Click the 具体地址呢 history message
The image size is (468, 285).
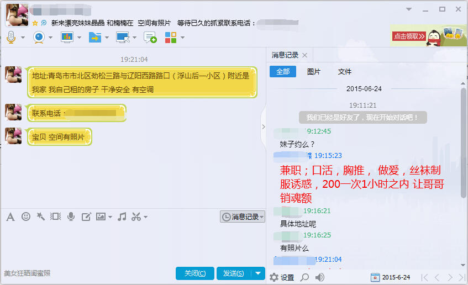point(298,224)
